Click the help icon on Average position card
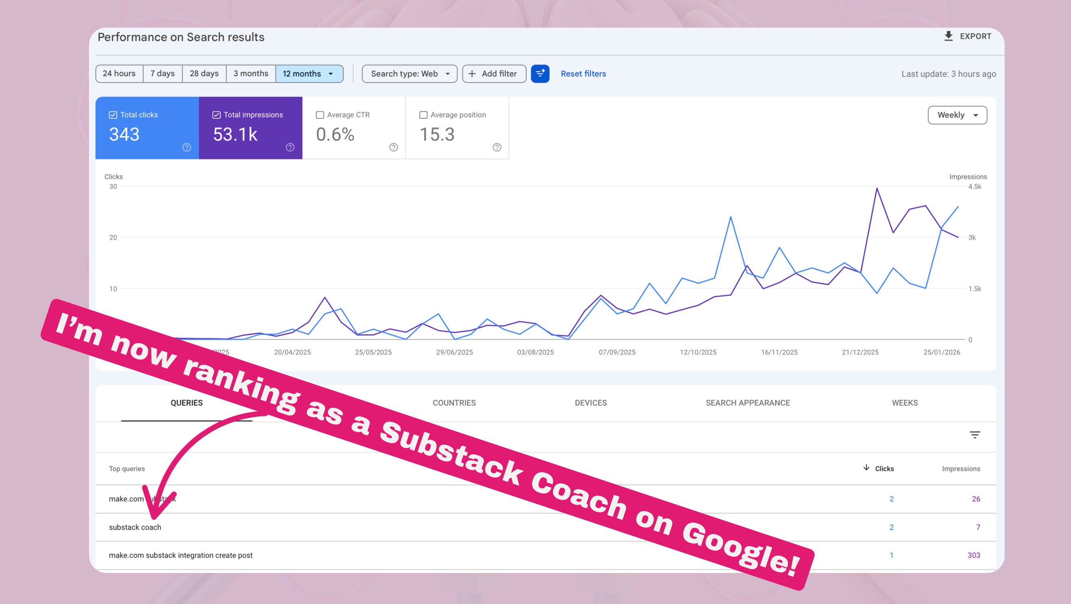 pyautogui.click(x=497, y=147)
